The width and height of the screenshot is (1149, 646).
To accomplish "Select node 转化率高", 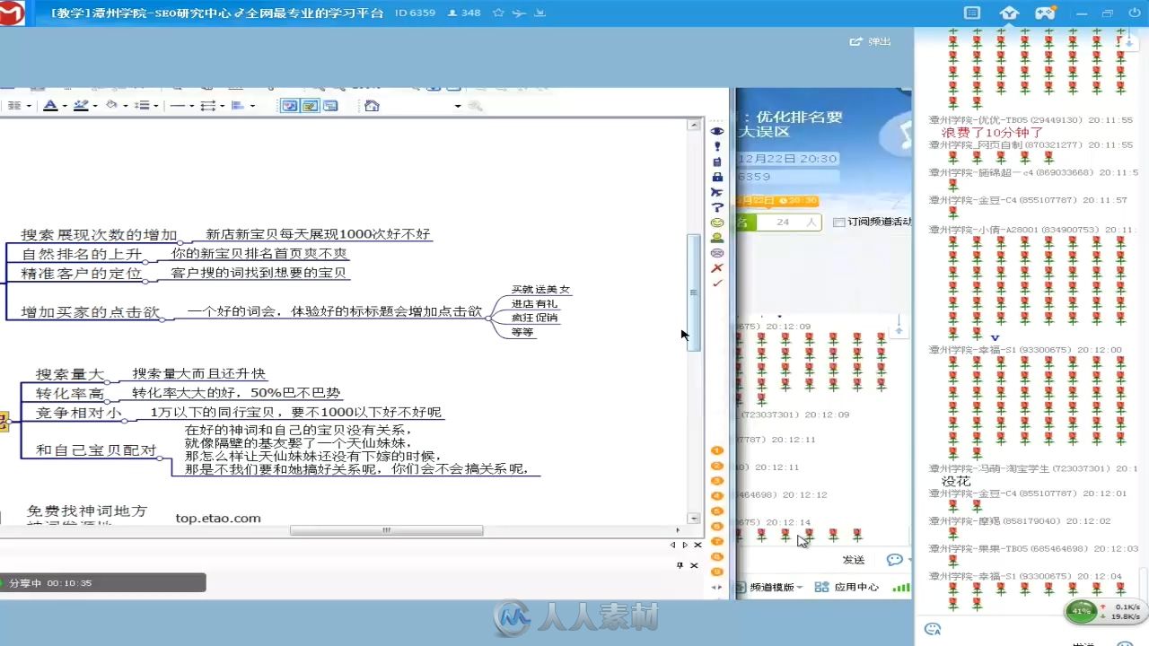I will 69,394.
